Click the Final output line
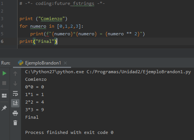The image size is (194, 140). pos(32,117)
